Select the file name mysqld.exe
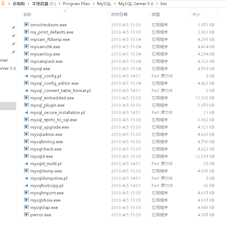The height and width of the screenshot is (226, 226). tap(42, 156)
